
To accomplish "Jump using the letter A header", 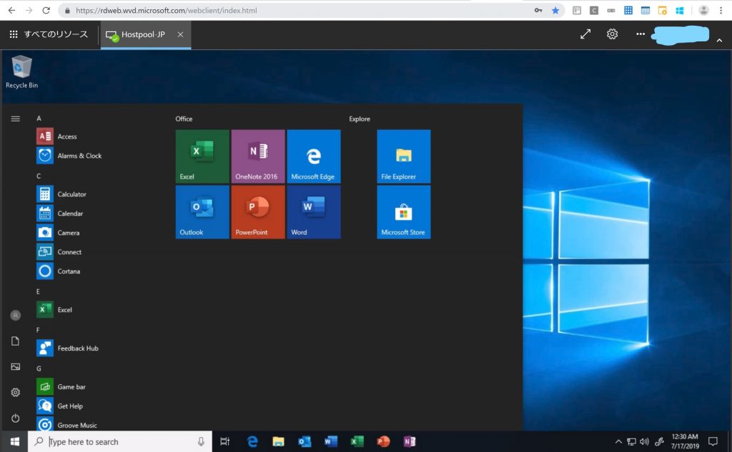I will click(39, 119).
